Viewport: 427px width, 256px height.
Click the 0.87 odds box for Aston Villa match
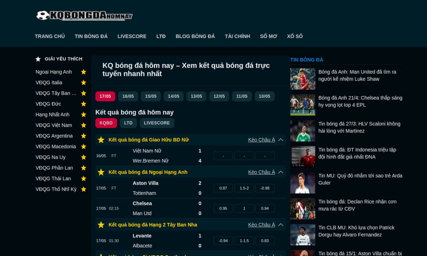click(223, 188)
